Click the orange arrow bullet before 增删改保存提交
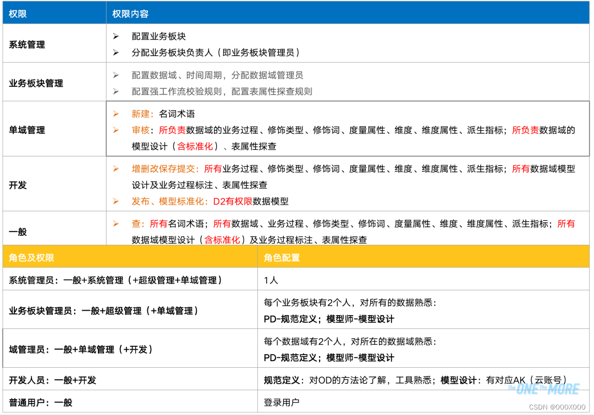This screenshot has width=594, height=415. pos(116,169)
